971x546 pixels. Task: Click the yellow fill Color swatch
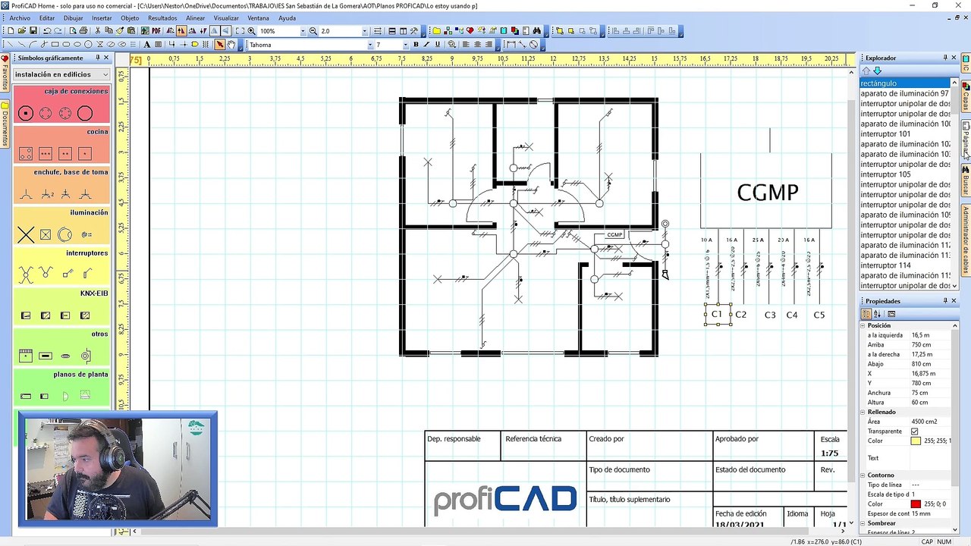(916, 441)
